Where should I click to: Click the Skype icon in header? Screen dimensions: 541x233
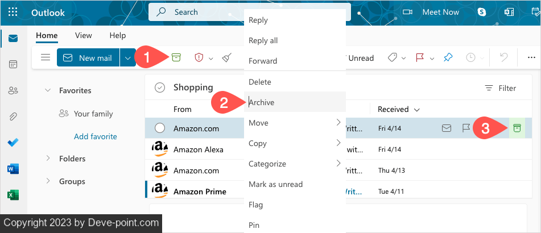(x=482, y=12)
